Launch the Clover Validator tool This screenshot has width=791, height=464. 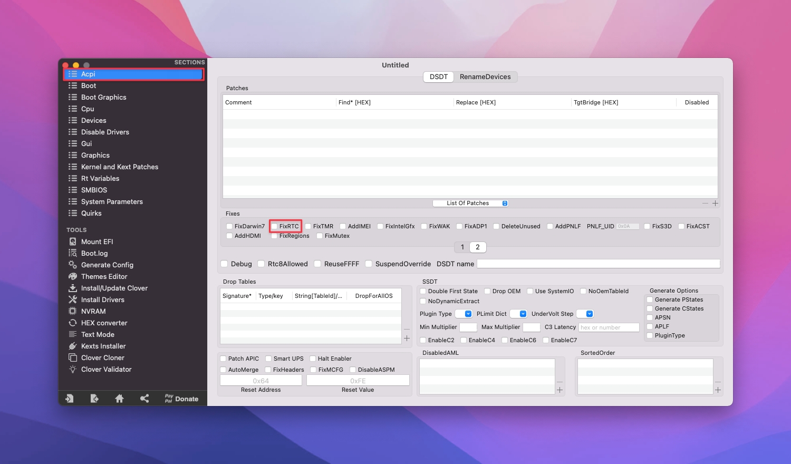pyautogui.click(x=106, y=369)
